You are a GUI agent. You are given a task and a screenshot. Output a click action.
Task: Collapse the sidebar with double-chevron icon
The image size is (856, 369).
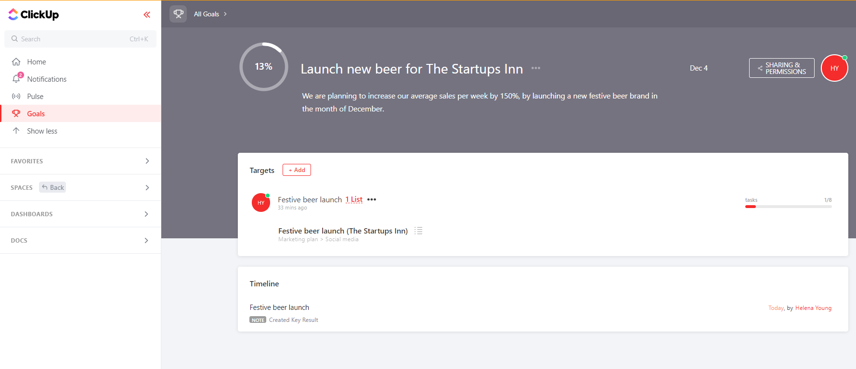click(x=147, y=15)
